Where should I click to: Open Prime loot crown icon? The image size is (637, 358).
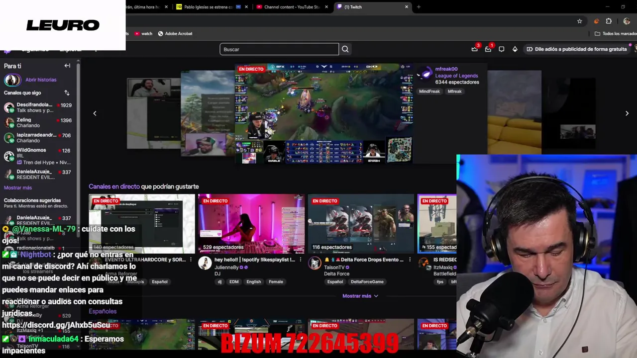pyautogui.click(x=475, y=49)
